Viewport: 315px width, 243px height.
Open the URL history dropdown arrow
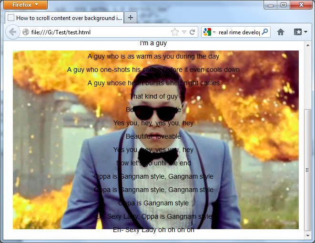click(184, 32)
